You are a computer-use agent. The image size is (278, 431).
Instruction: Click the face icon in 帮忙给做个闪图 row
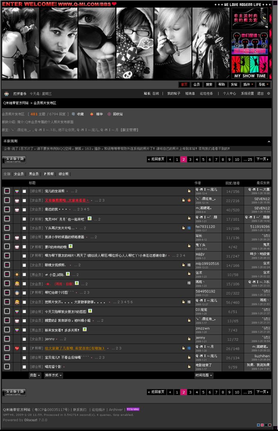(17, 293)
